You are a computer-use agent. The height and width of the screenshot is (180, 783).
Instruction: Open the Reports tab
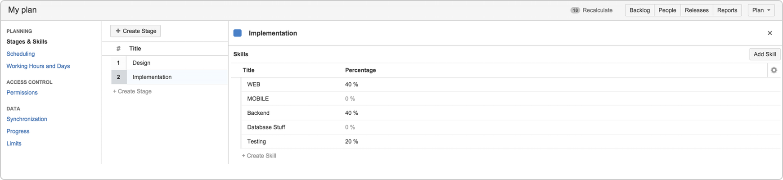(727, 10)
